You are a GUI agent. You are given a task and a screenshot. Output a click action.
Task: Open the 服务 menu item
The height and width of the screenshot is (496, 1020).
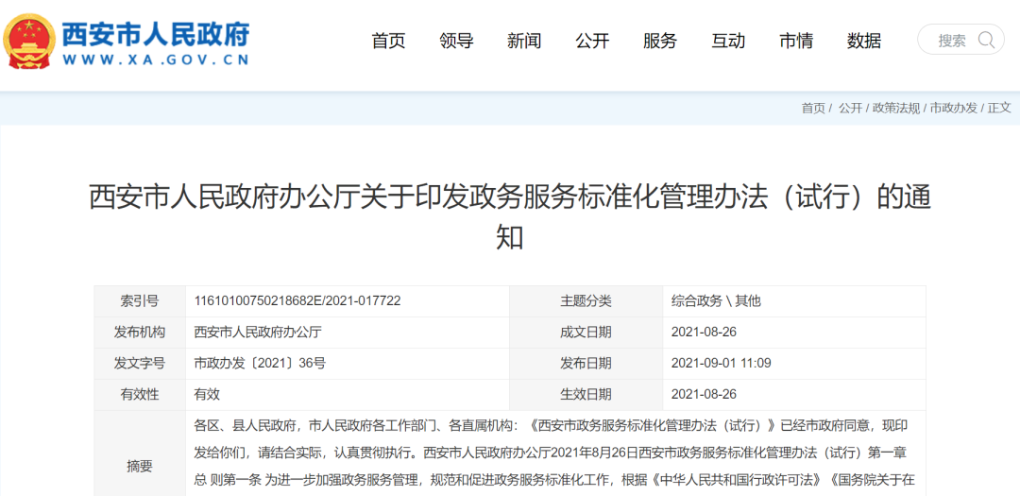(659, 41)
